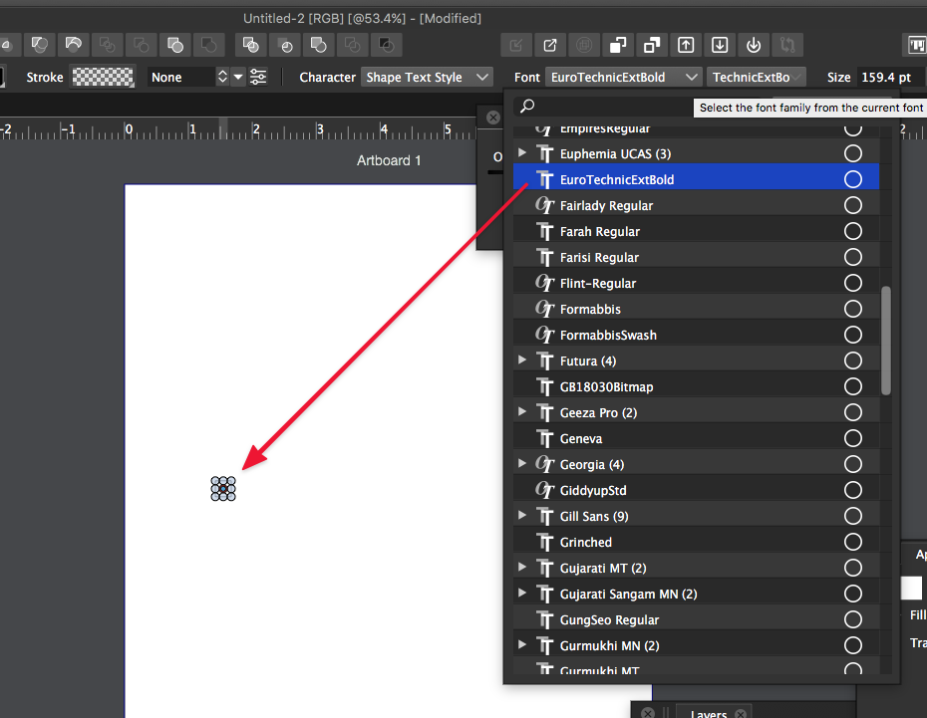
Task: Mark Fairlady Regular as a favorite font
Action: 853,205
